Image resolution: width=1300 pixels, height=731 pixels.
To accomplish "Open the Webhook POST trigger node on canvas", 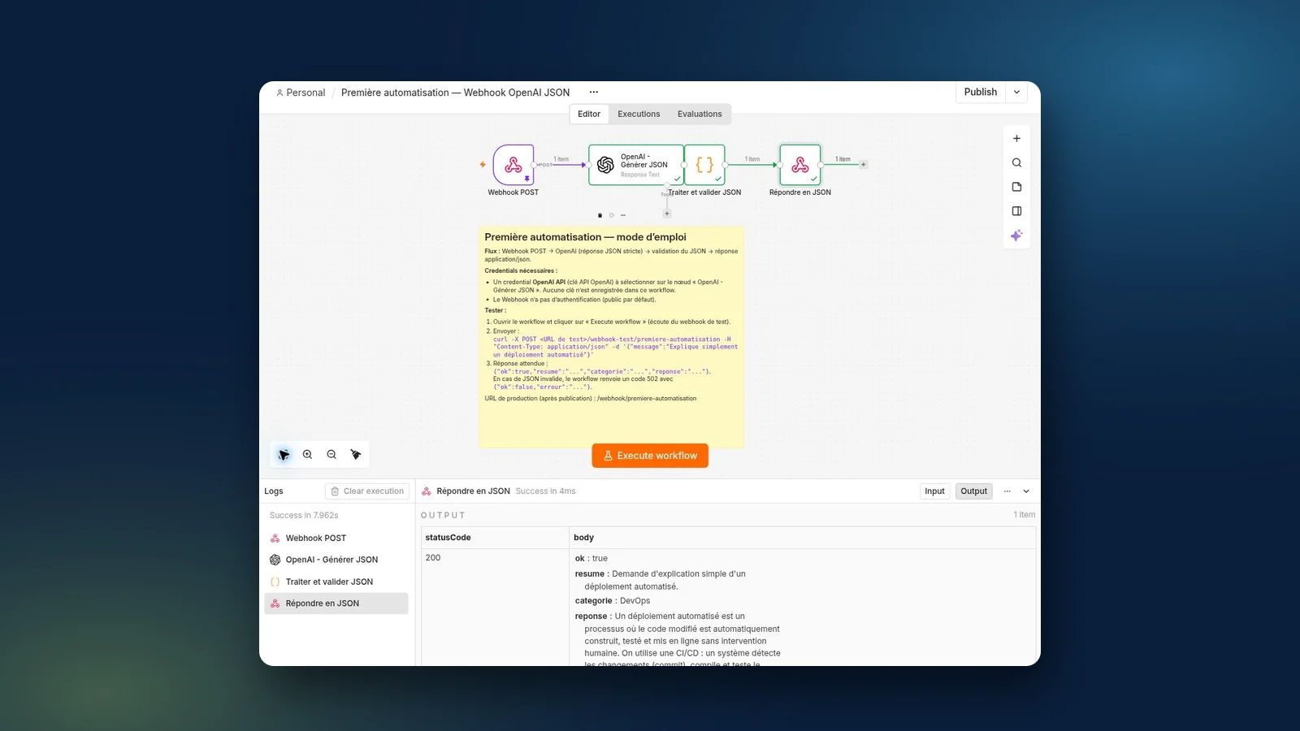I will tap(513, 165).
